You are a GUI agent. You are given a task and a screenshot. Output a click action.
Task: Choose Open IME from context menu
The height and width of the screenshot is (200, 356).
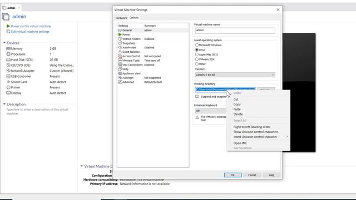tap(258, 143)
